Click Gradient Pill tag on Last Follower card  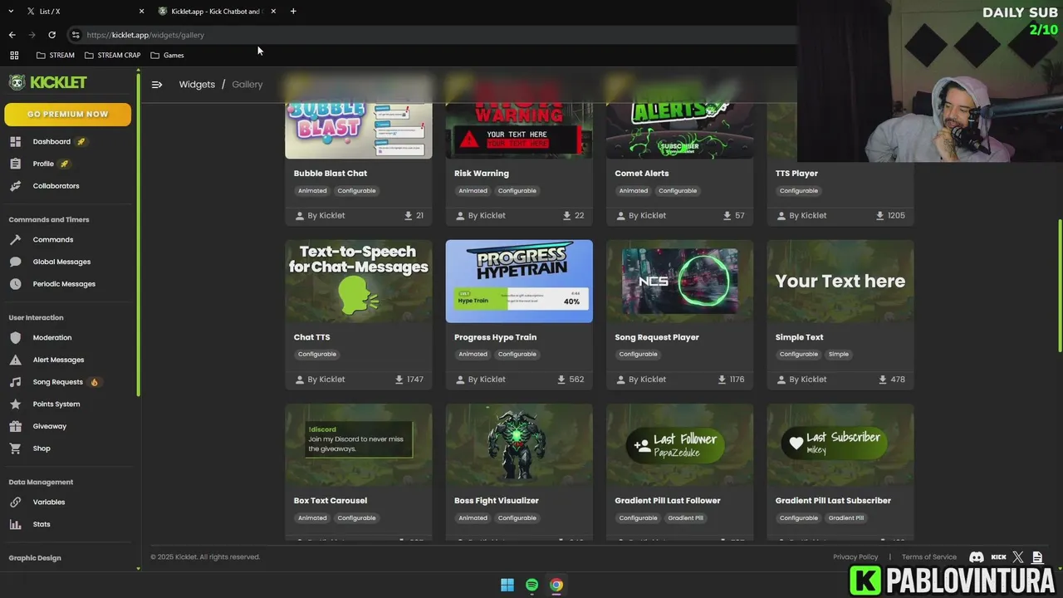pyautogui.click(x=686, y=518)
